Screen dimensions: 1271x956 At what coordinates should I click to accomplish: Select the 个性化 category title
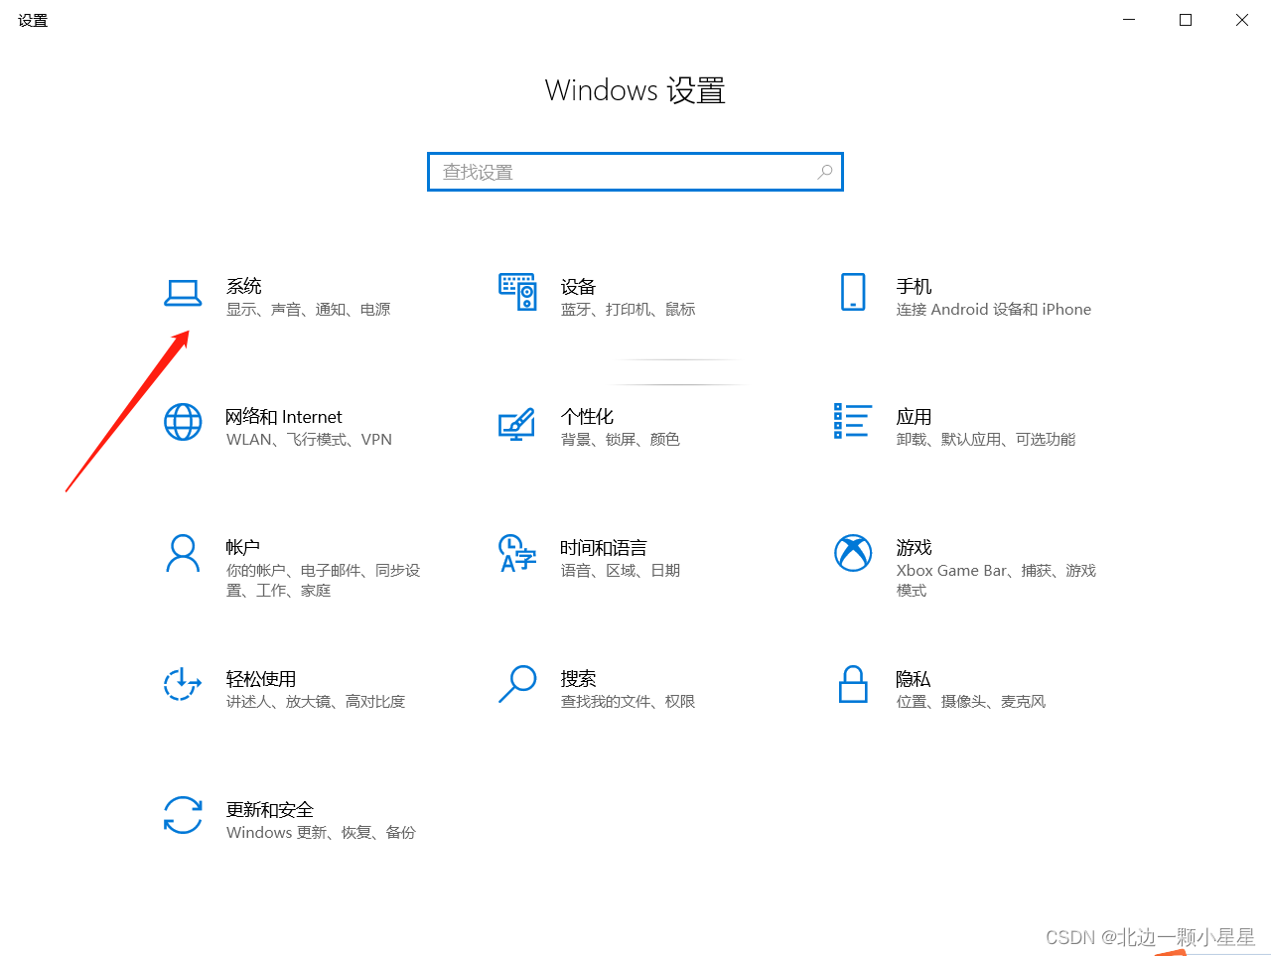point(587,417)
